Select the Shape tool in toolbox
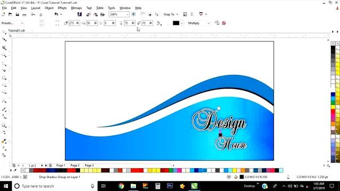This screenshot has height=191, width=340. point(4,39)
